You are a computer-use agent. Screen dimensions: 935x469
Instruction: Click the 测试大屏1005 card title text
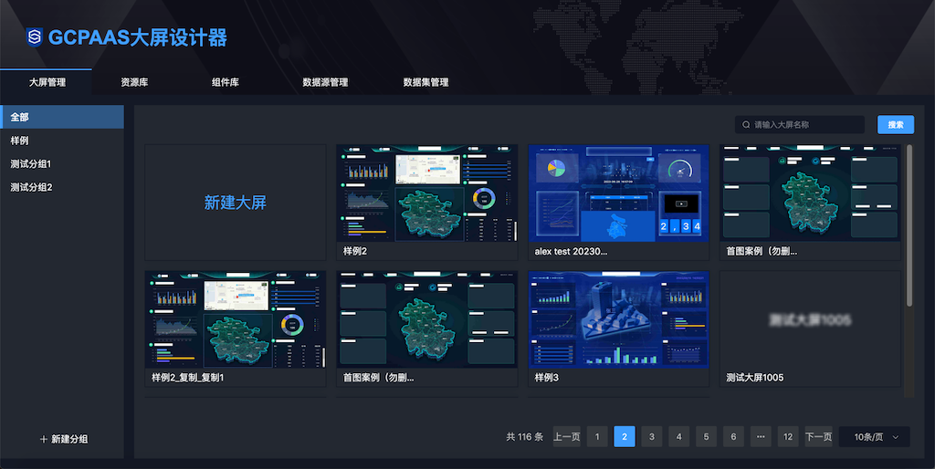coord(755,378)
